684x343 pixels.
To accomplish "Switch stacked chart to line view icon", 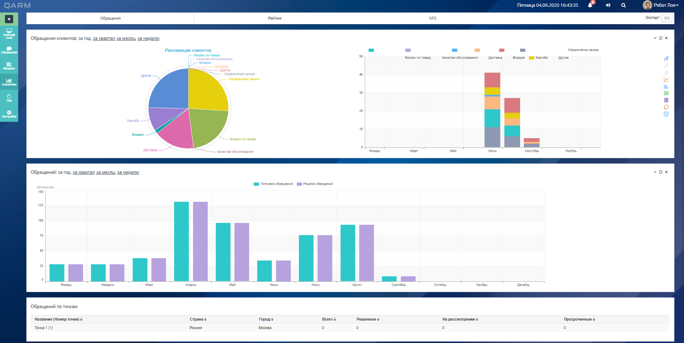I will click(666, 79).
